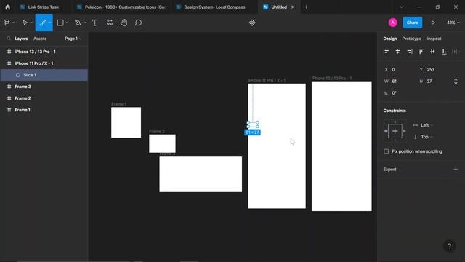Align vertical centers icon
Image resolution: width=465 pixels, height=262 pixels.
coord(432,52)
